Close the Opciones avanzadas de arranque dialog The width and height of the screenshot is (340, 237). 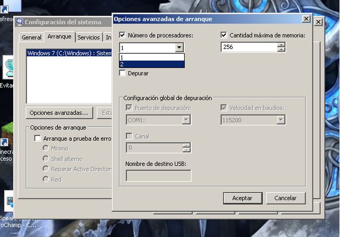coord(306,19)
